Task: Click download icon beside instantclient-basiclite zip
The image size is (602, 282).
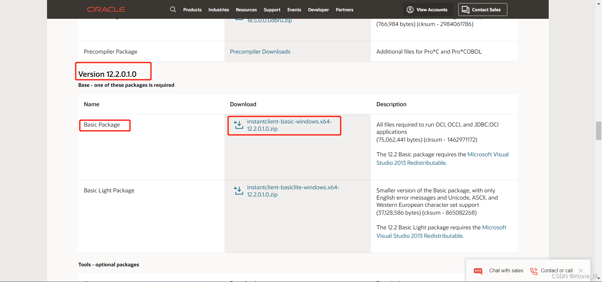Action: point(239,191)
